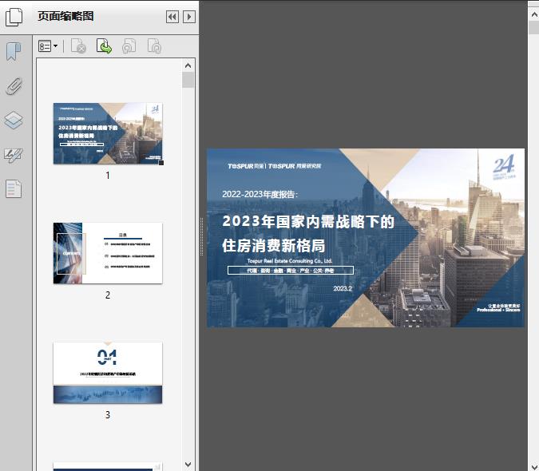Image resolution: width=539 pixels, height=471 pixels.
Task: Open the Page Thumbnails panel icon
Action: point(14,17)
